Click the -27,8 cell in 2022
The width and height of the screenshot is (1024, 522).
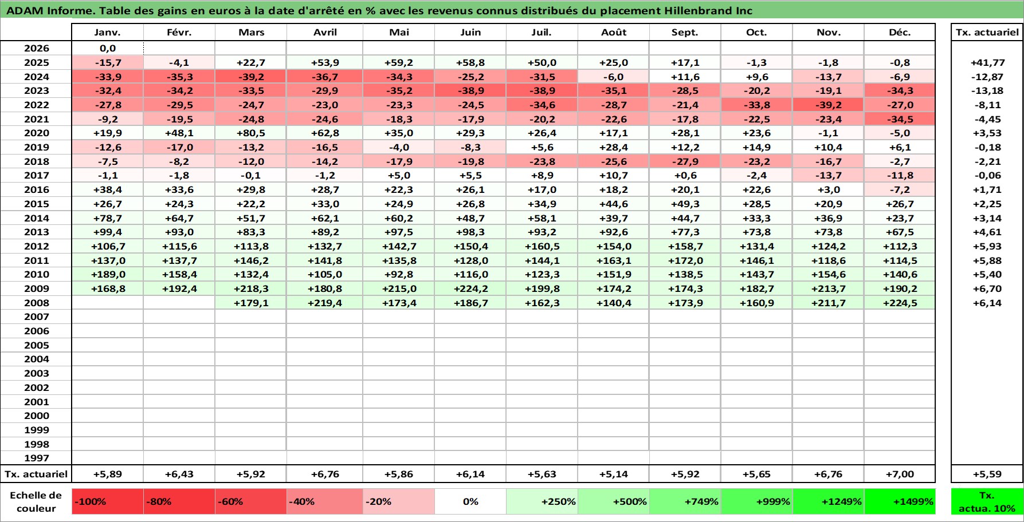point(108,105)
